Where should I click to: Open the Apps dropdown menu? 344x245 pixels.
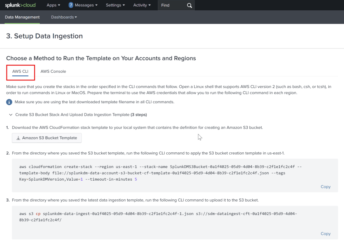pos(53,5)
